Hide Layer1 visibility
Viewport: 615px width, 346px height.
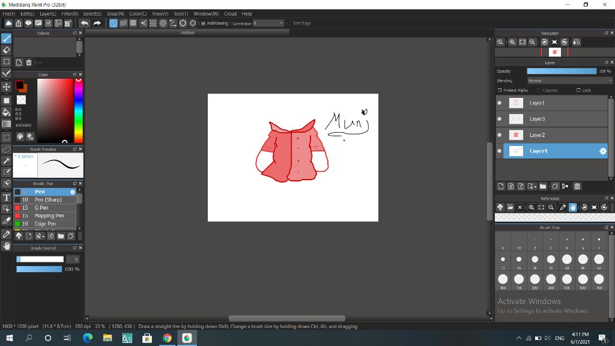[500, 103]
